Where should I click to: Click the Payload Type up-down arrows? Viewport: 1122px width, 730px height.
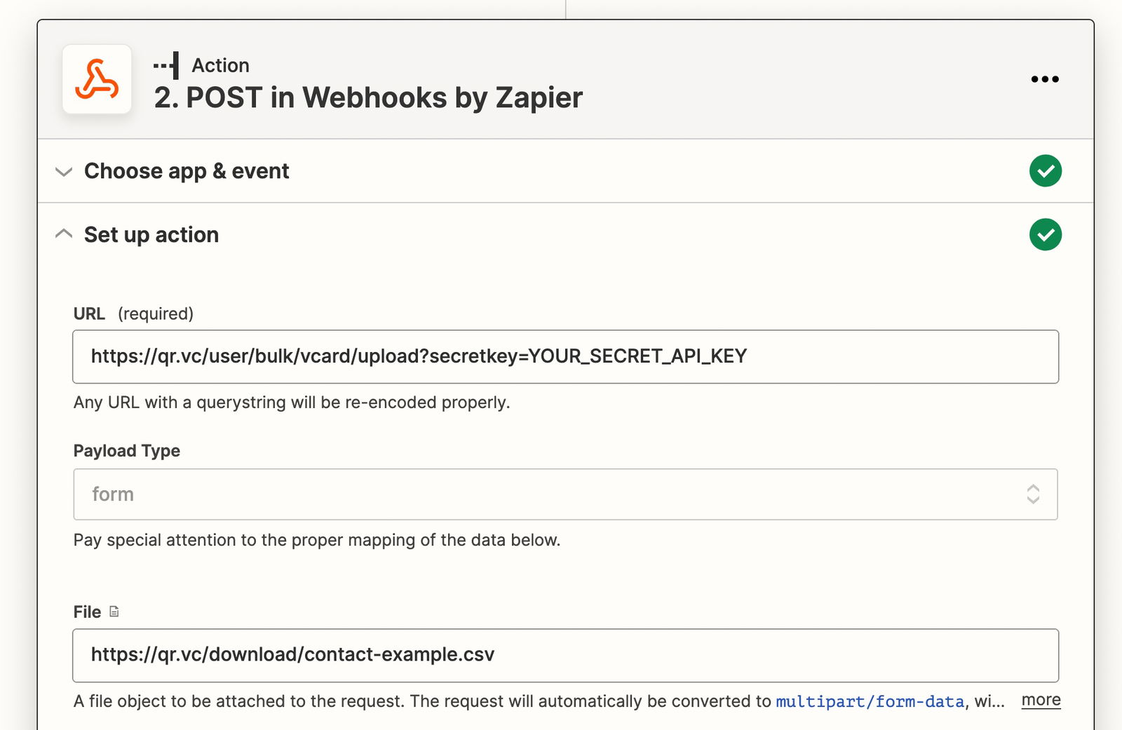1033,494
